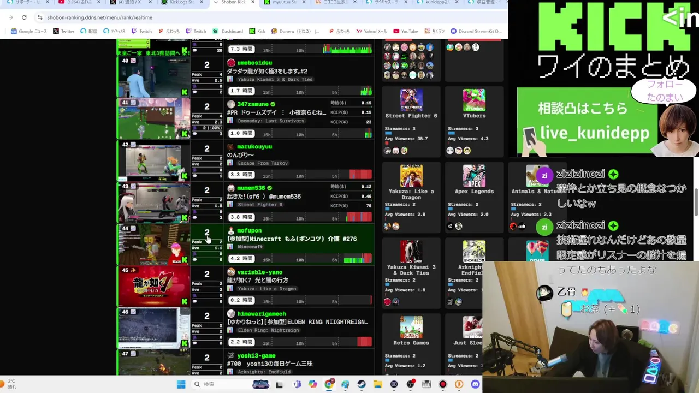
Task: Click the stats icon beside Doomsday: Last Survivors tag
Action: pyautogui.click(x=230, y=121)
